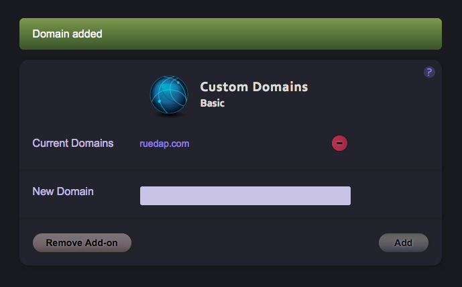Image resolution: width=462 pixels, height=287 pixels.
Task: Click the Current Domains label
Action: click(73, 143)
